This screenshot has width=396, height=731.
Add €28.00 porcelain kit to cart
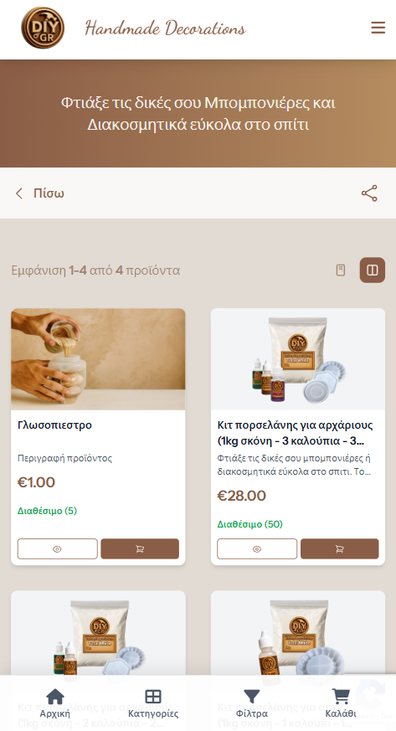pos(340,548)
